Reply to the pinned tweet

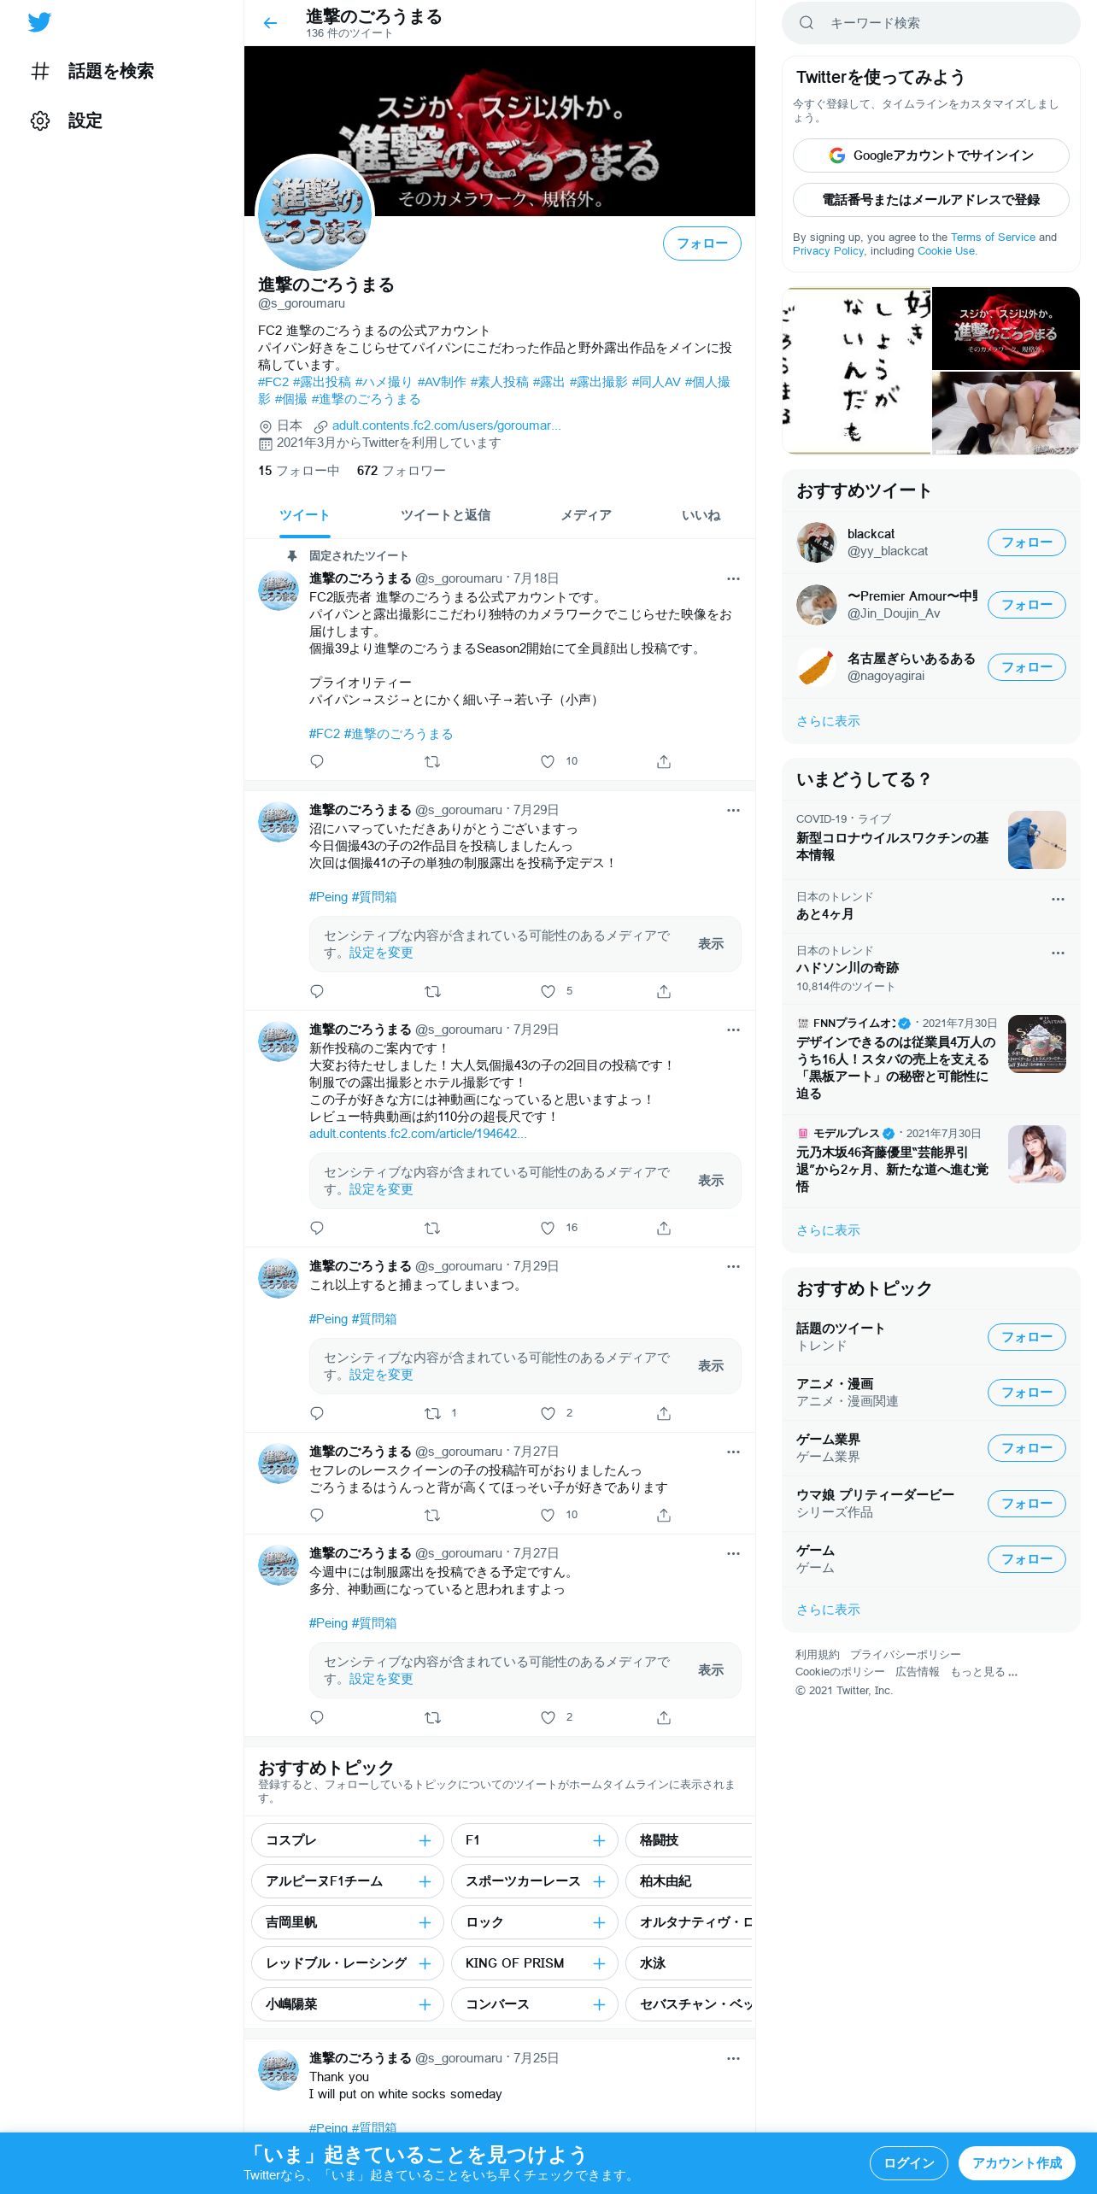coord(317,761)
